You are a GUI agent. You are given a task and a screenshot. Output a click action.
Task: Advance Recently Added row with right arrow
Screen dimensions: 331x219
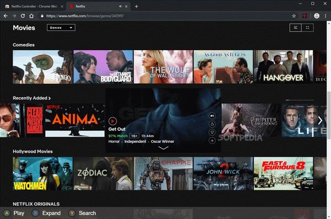click(320, 120)
